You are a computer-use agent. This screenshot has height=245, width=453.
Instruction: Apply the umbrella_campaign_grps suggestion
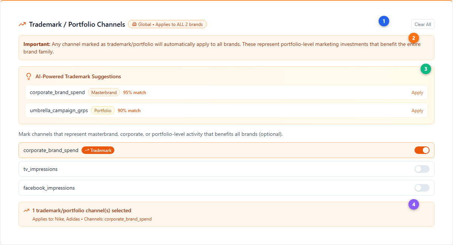pos(417,111)
